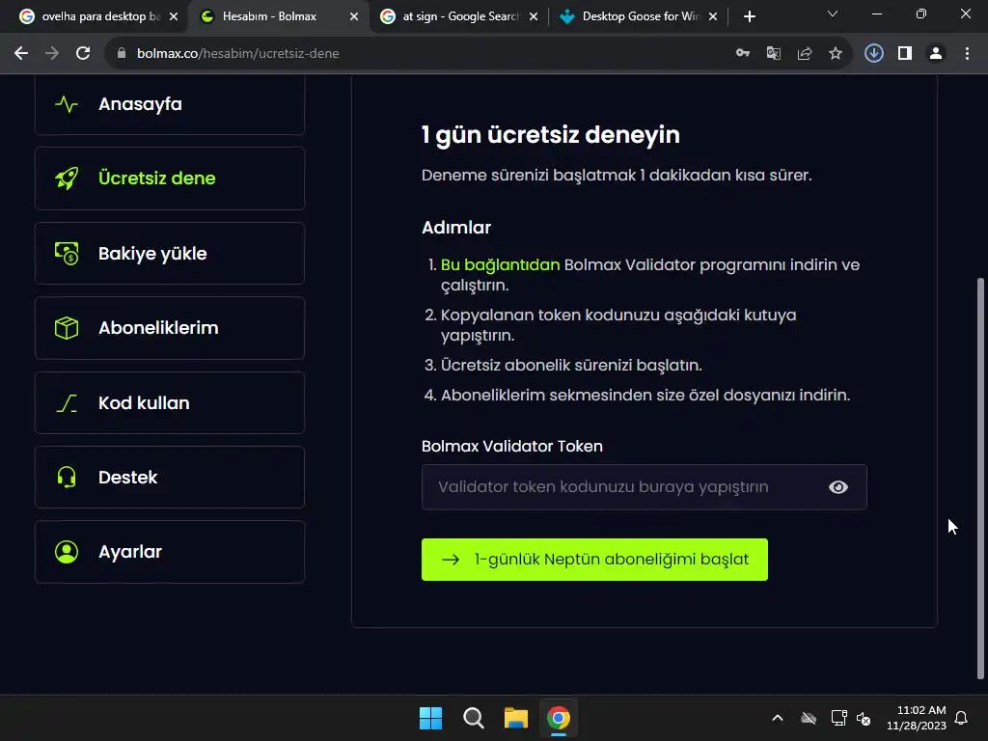The image size is (988, 741).
Task: Close the at sign Google Search tab
Action: click(x=534, y=16)
